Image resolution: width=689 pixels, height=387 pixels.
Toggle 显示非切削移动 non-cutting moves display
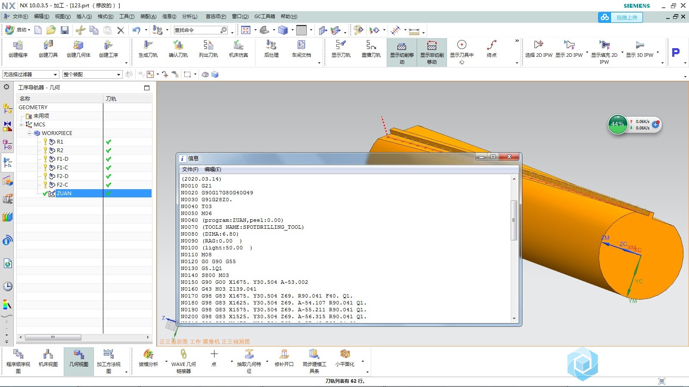pos(432,52)
